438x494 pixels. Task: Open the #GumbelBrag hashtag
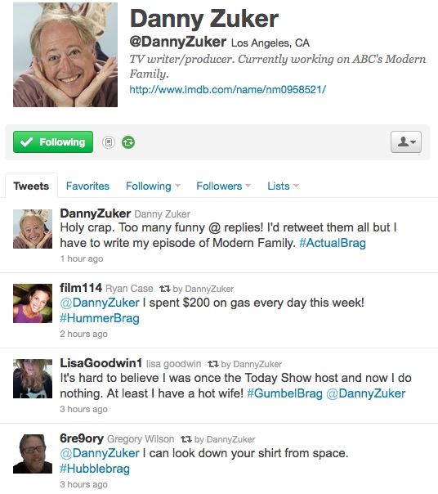pyautogui.click(x=284, y=393)
